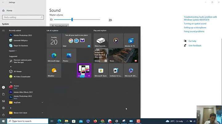Open the Weather tile

[x=54, y=71]
